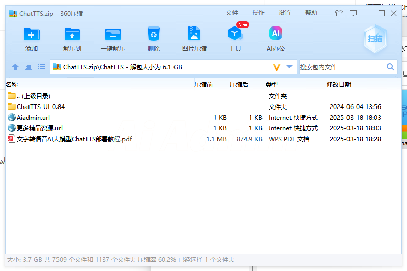This screenshot has height=271, width=407.
Task: Click the skin (shirt) icon in title bar
Action: coord(339,13)
